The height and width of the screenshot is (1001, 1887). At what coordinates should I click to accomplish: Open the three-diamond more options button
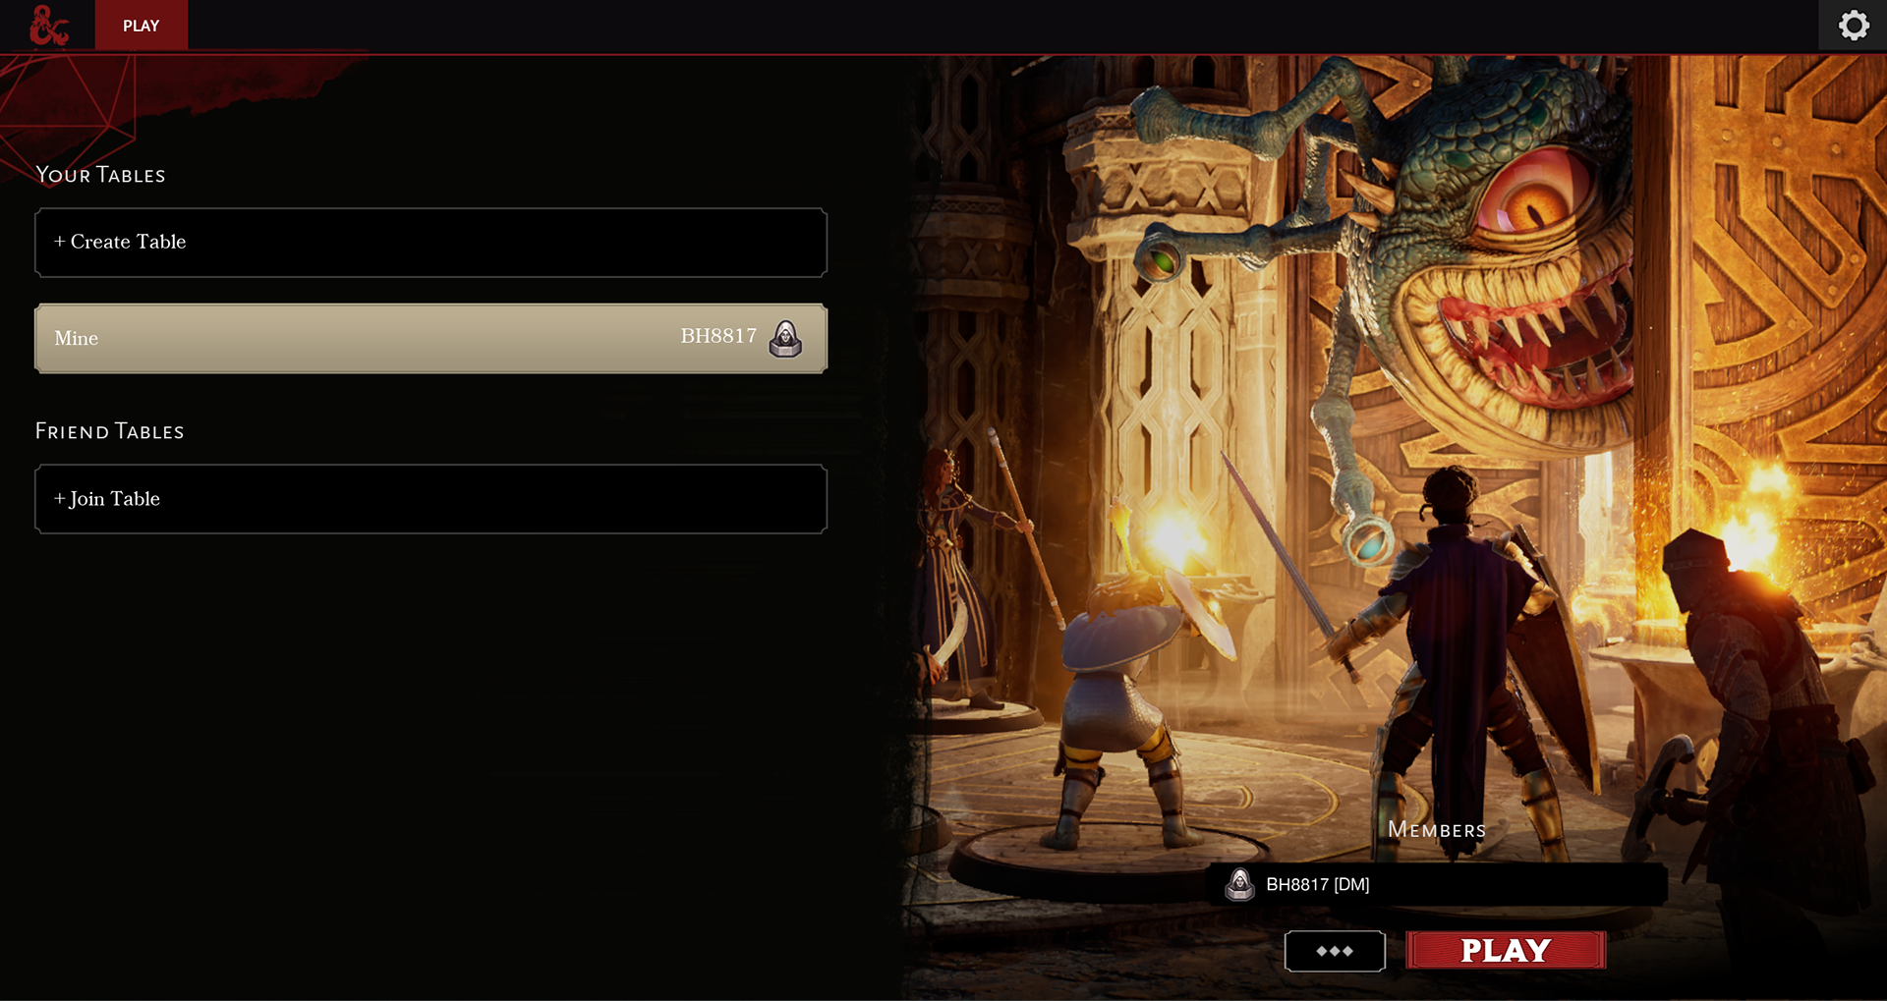pos(1335,951)
